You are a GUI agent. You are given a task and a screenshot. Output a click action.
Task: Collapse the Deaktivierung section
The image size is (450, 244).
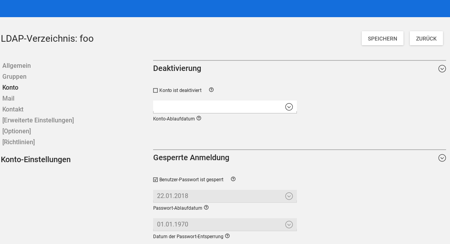click(442, 69)
